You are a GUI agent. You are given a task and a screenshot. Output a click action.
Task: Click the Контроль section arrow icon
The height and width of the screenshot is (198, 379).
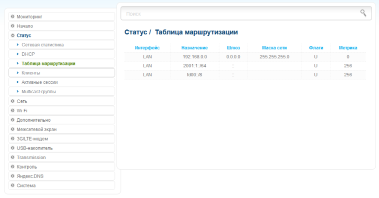[12, 167]
